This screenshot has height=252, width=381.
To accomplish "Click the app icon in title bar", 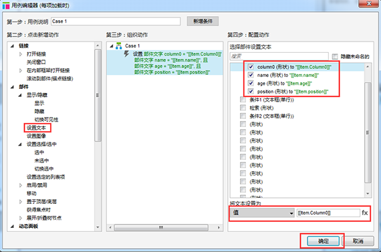I will tap(6, 5).
